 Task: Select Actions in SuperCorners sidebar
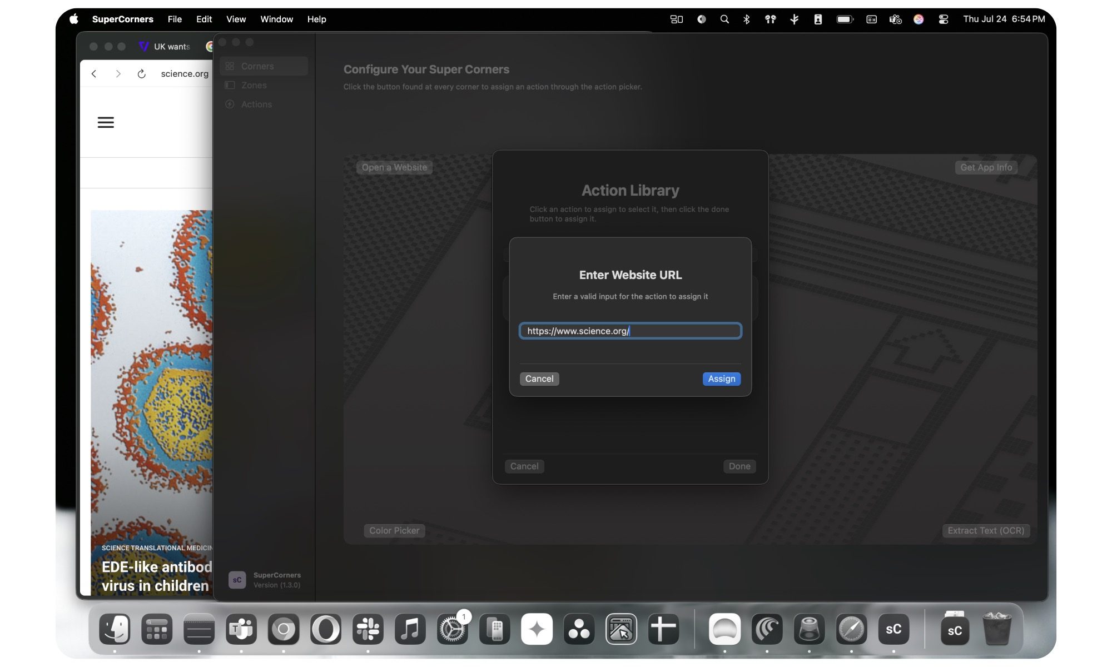[264, 104]
